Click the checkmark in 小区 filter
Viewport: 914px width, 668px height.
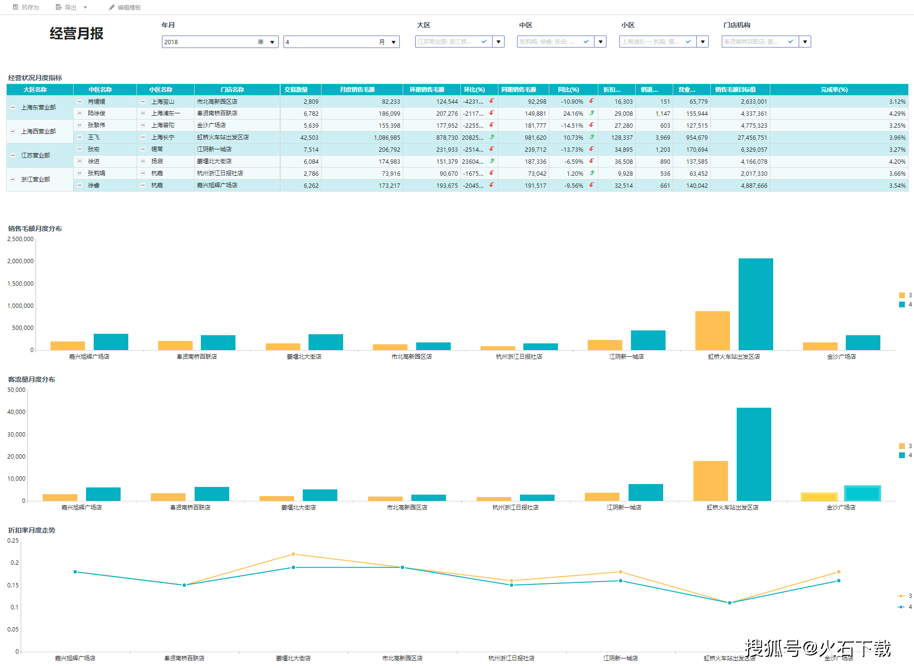point(688,42)
